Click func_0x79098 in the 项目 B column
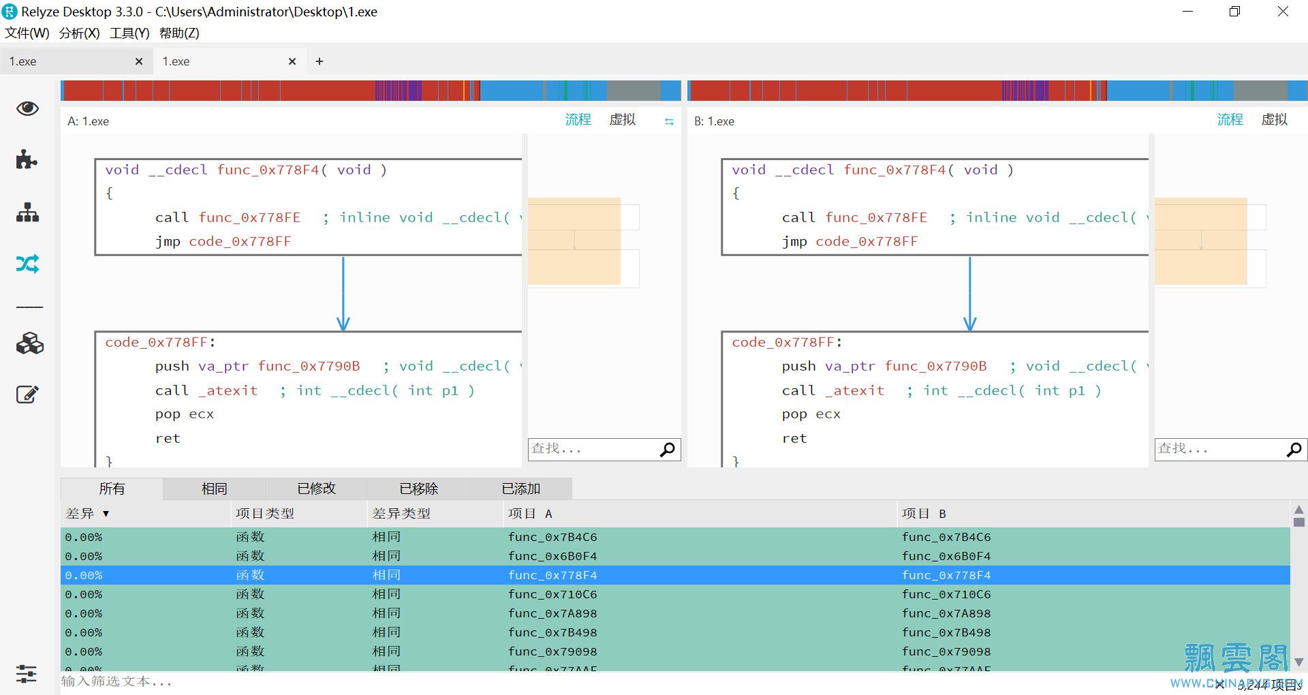 pyautogui.click(x=946, y=651)
